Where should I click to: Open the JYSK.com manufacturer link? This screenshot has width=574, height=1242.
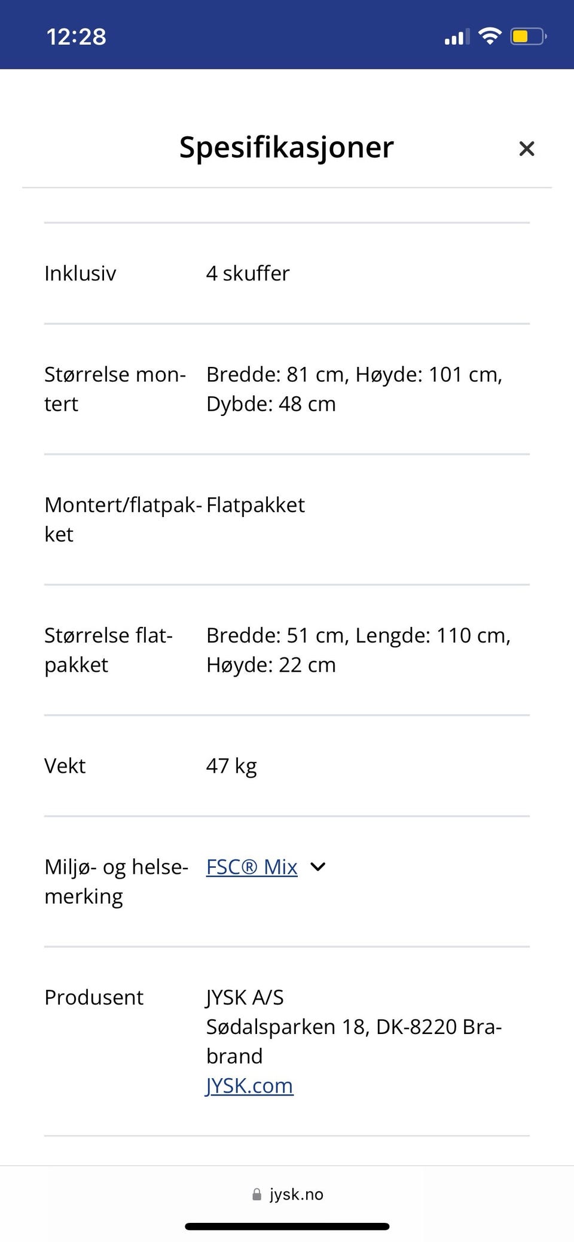click(249, 1085)
